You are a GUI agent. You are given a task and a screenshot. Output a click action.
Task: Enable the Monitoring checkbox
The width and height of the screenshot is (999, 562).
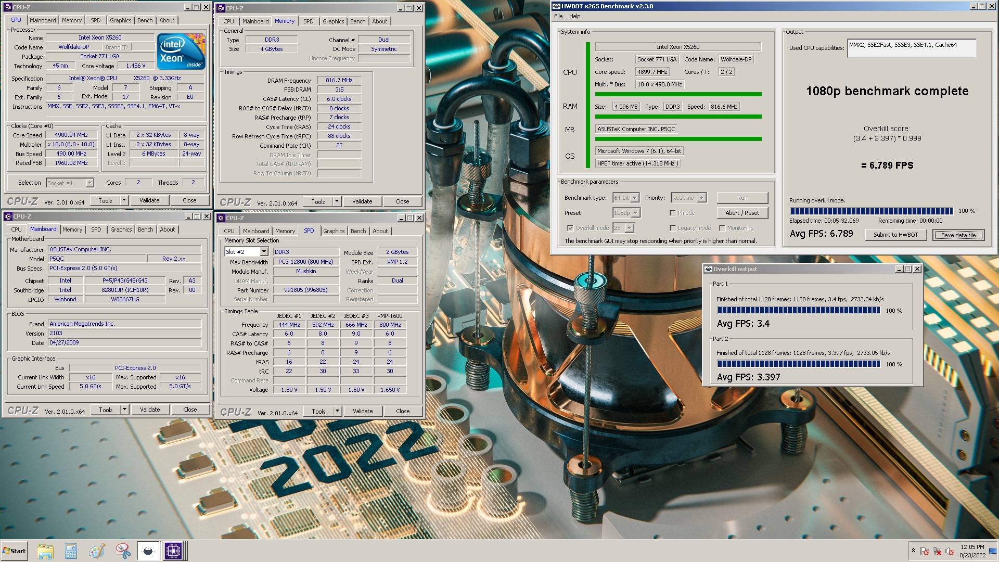click(722, 228)
